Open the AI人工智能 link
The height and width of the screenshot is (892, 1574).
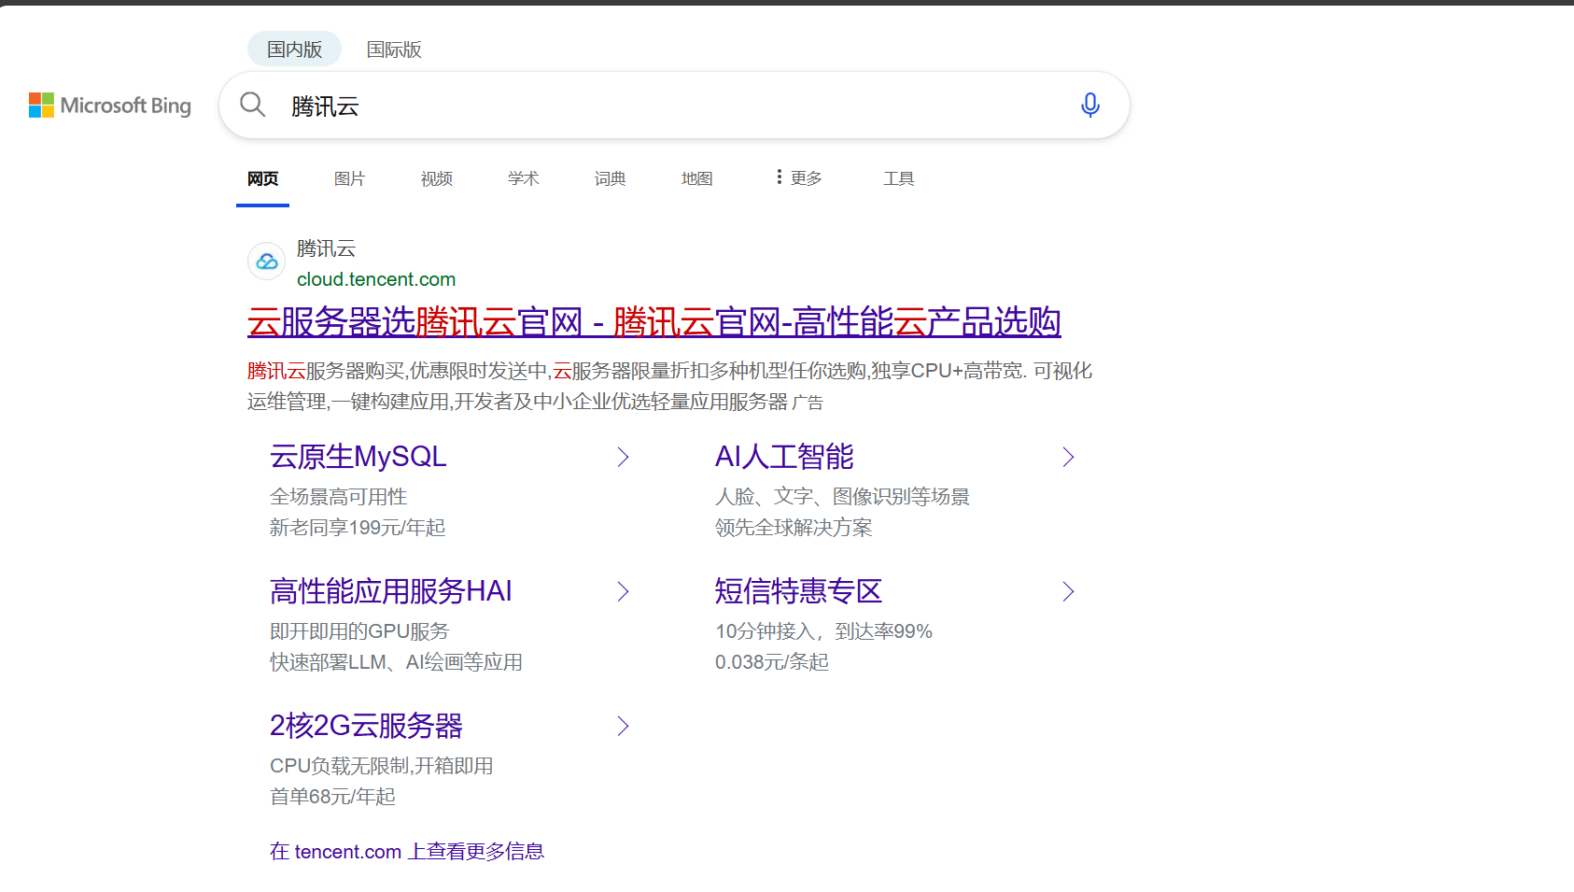(784, 457)
